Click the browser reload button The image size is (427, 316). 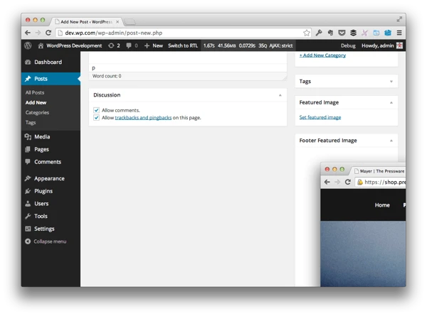click(48, 33)
